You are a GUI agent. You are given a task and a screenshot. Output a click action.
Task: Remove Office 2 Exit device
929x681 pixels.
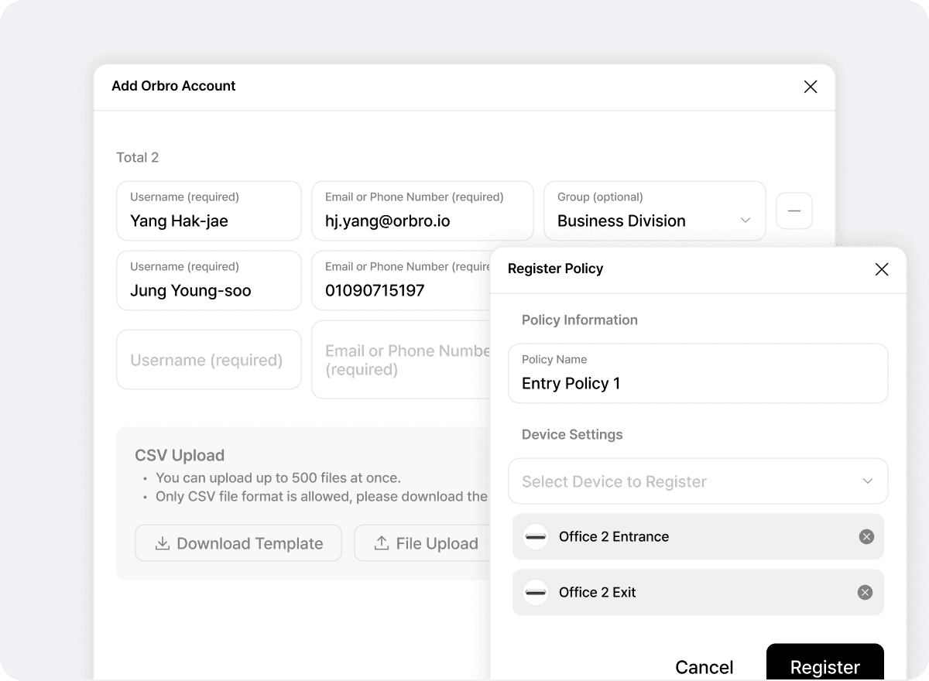(x=865, y=592)
